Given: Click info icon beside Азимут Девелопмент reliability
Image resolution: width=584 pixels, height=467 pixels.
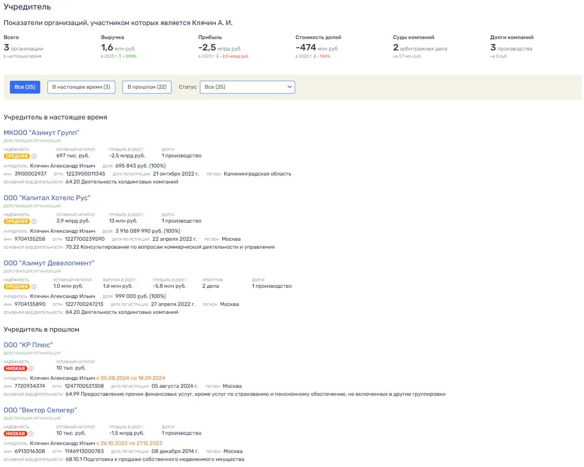Looking at the screenshot, I should point(34,287).
